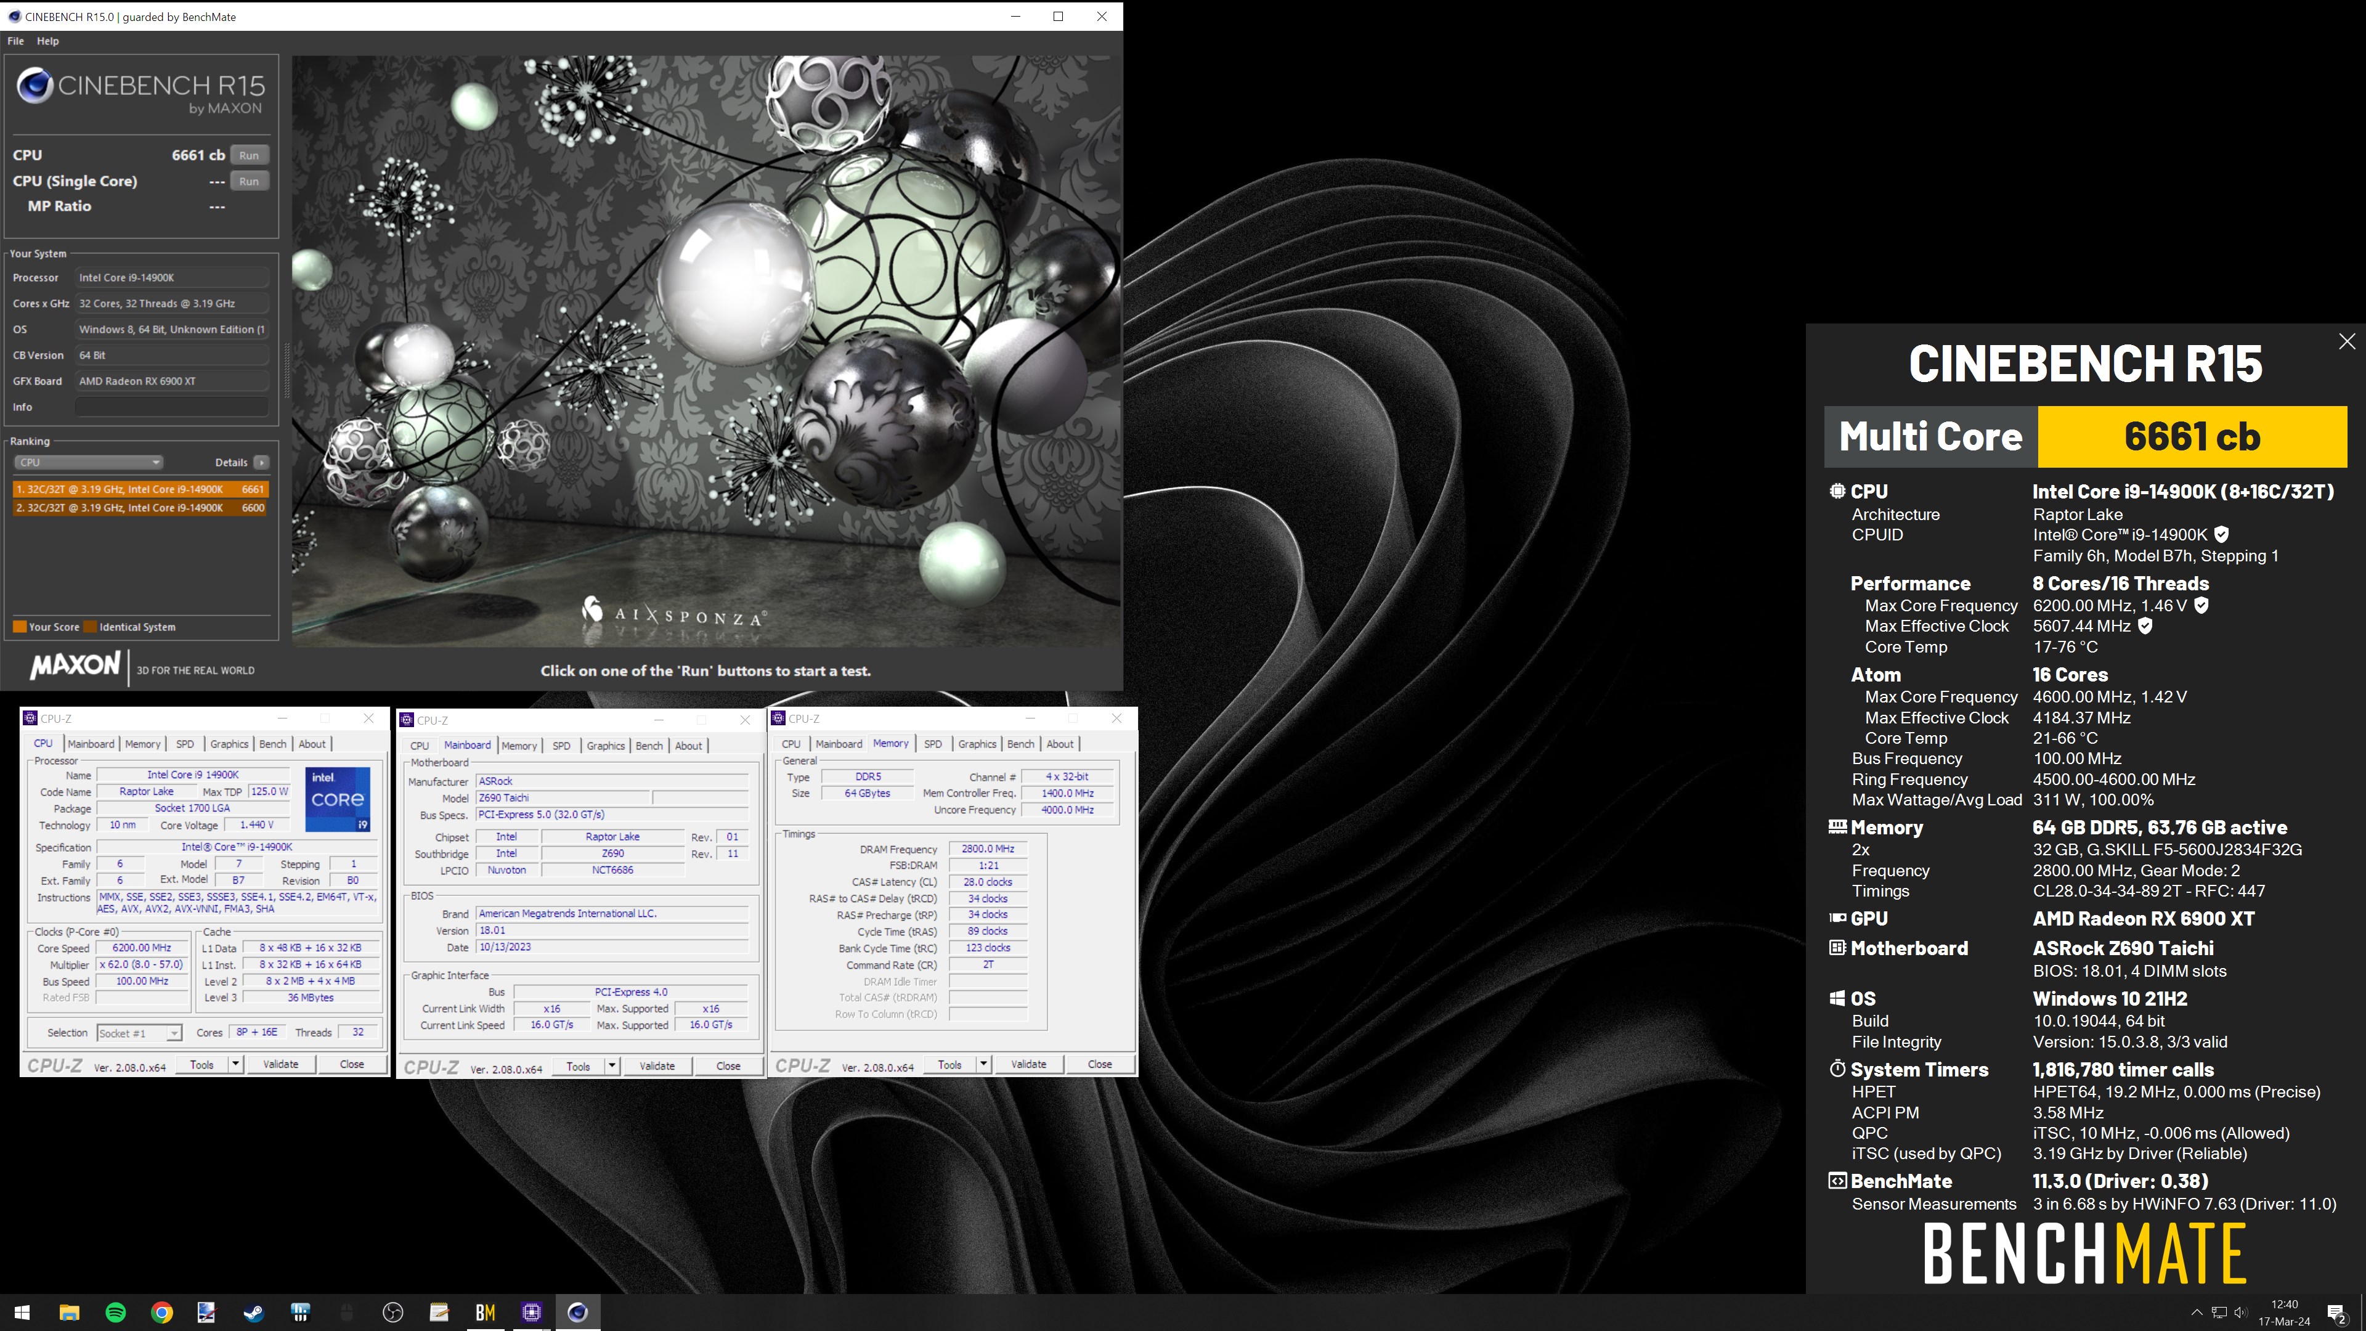Expand Tools arrow in CPU-Z Mainboard window
Screen dimensions: 2366x1331
click(612, 1065)
